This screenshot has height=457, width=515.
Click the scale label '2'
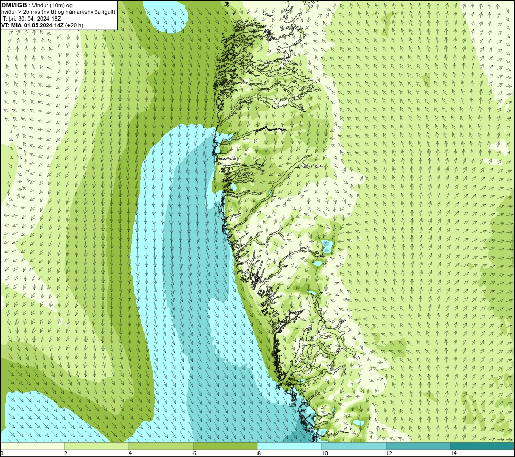click(x=66, y=453)
